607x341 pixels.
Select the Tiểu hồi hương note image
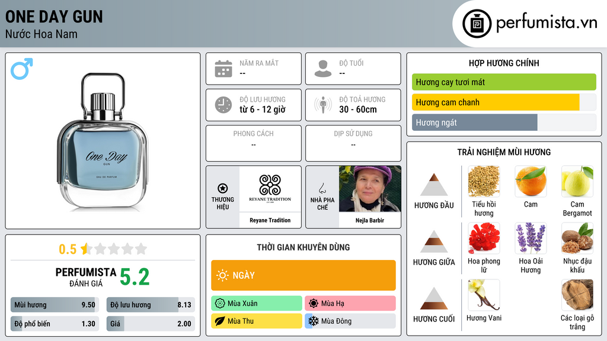point(484,181)
